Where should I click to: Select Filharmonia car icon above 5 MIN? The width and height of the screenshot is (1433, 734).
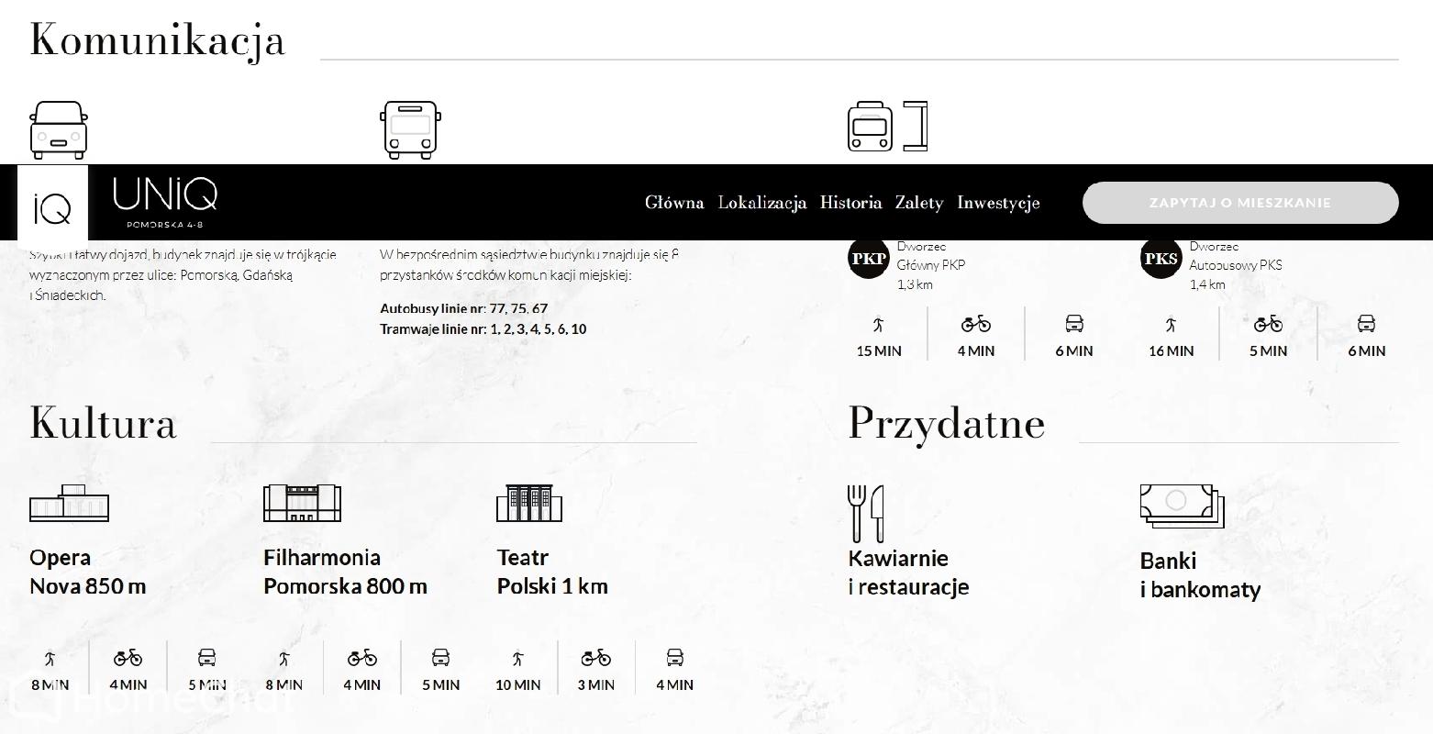coord(440,658)
